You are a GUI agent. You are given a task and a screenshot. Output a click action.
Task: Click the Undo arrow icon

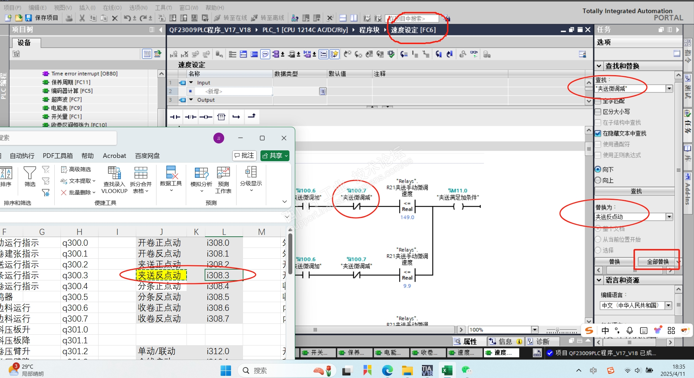pos(127,18)
